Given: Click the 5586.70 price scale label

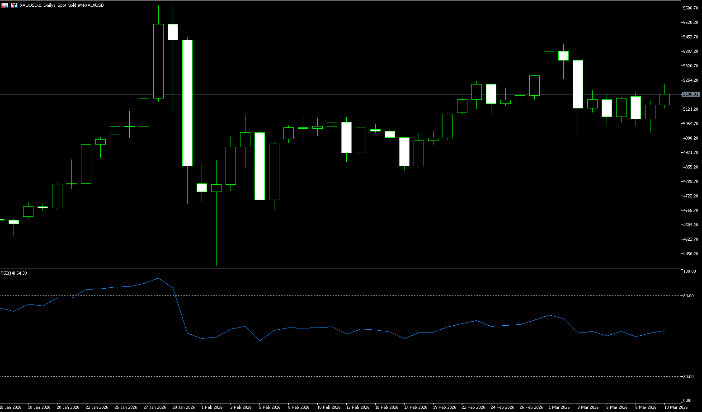Looking at the screenshot, I should (x=691, y=8).
